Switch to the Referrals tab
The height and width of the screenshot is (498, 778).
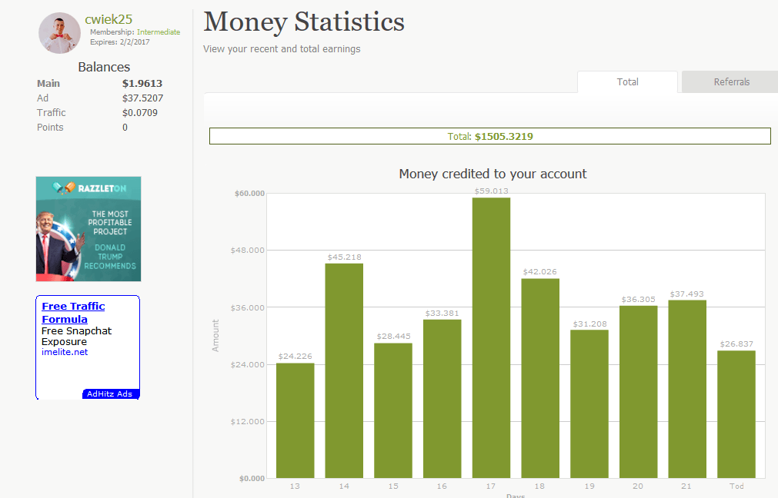coord(730,82)
